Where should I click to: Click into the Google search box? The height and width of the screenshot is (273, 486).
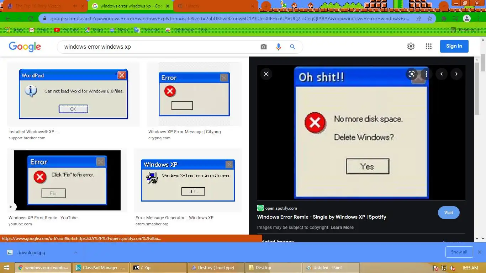coord(160,47)
